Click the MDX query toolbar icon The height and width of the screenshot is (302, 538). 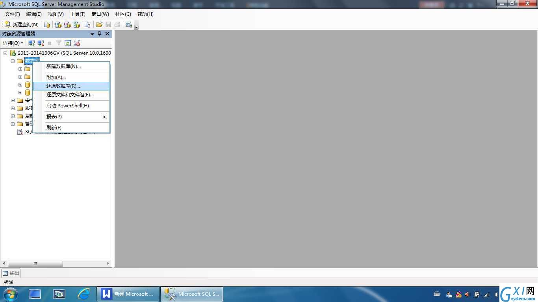[58, 24]
